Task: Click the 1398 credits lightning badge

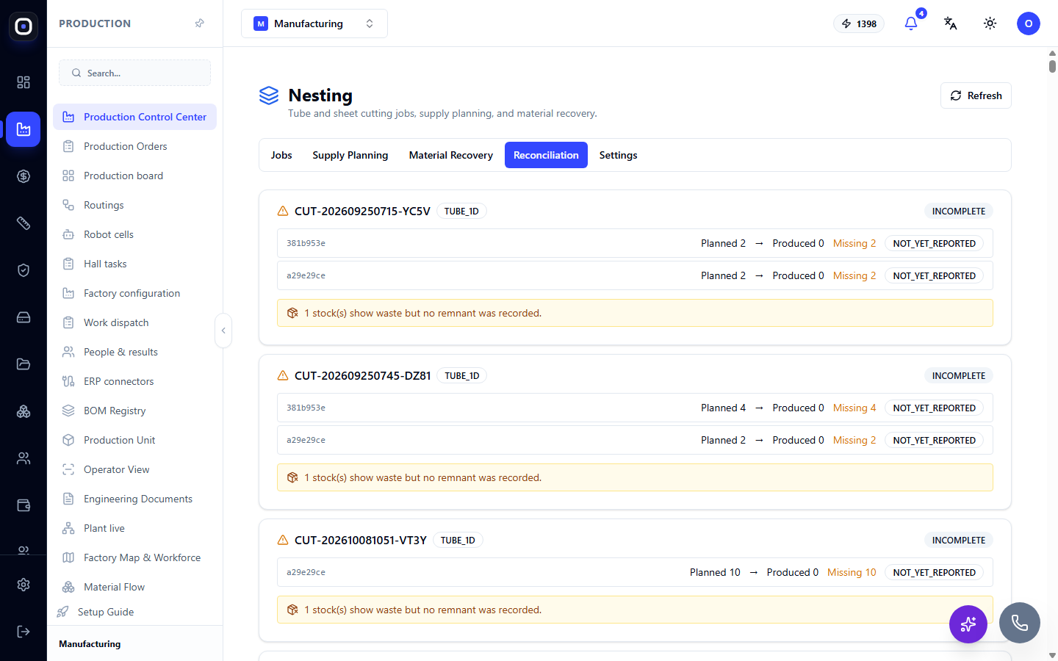Action: [x=859, y=24]
